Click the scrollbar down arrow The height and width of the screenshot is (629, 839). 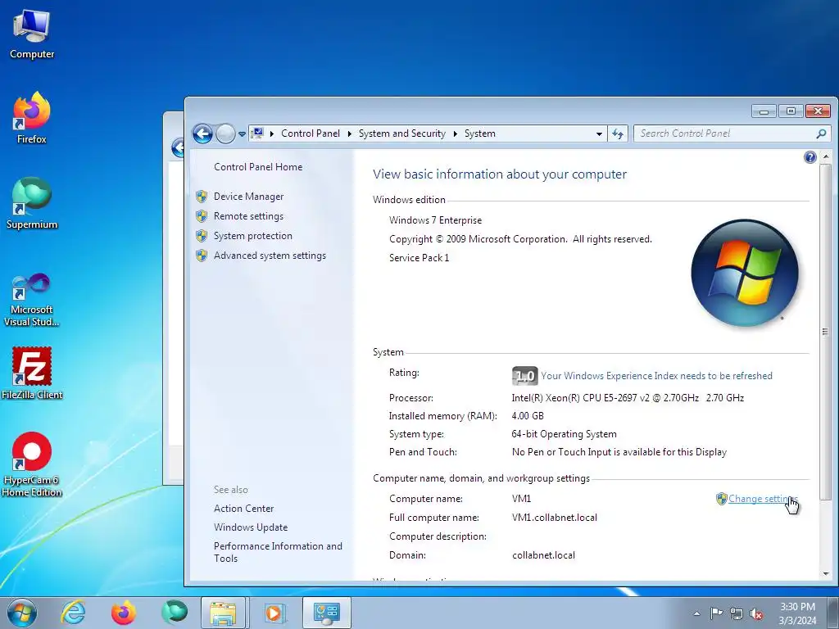(x=826, y=573)
